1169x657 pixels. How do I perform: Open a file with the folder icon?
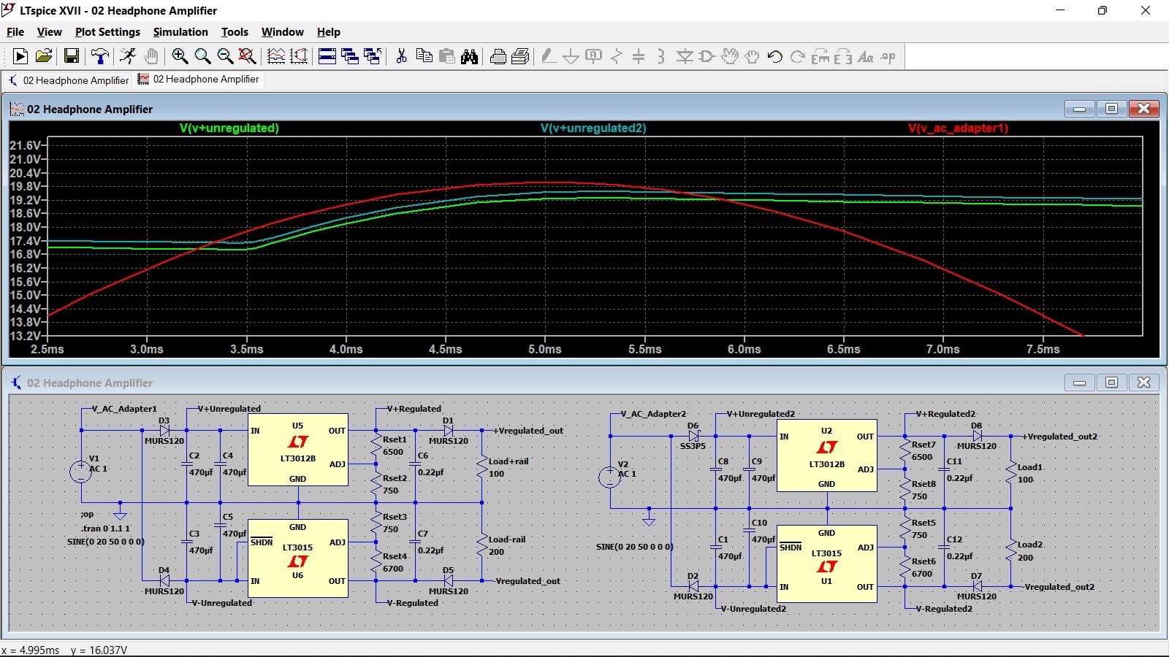(x=44, y=56)
